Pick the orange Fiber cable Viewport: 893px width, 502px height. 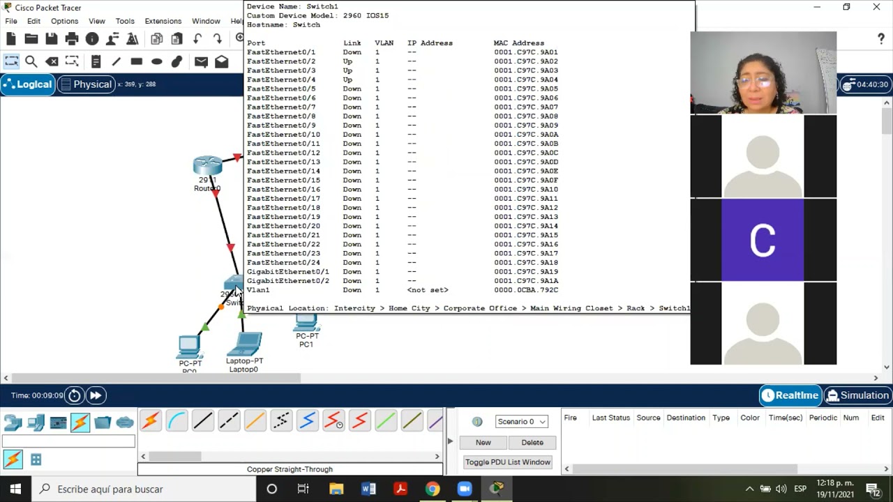[x=255, y=421]
